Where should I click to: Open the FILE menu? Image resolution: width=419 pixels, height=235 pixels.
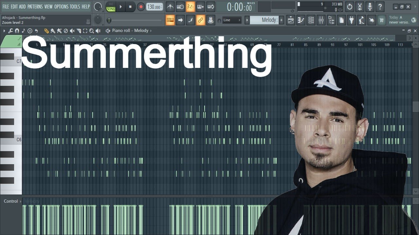(6, 7)
